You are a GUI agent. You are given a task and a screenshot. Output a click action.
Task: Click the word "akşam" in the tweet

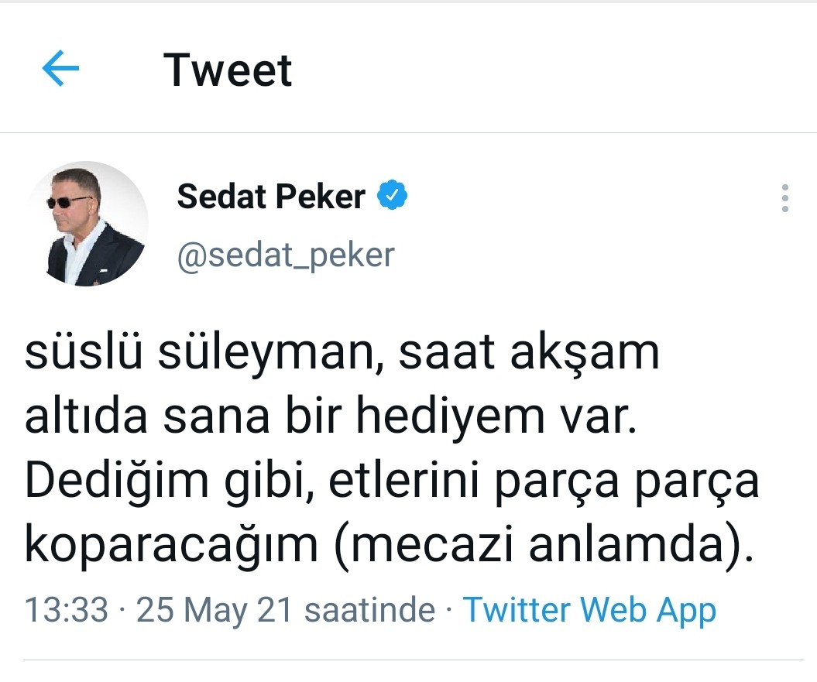(585, 354)
